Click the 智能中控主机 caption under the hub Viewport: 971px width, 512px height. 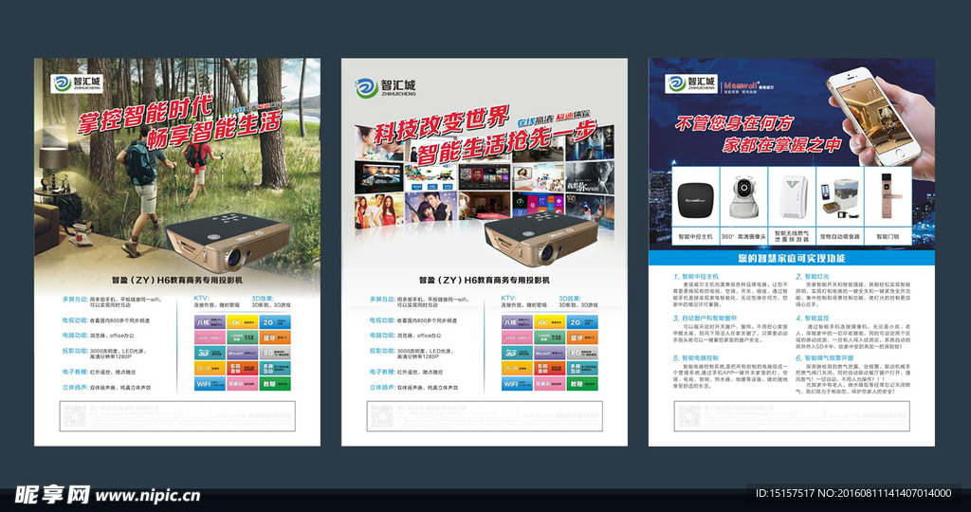695,236
